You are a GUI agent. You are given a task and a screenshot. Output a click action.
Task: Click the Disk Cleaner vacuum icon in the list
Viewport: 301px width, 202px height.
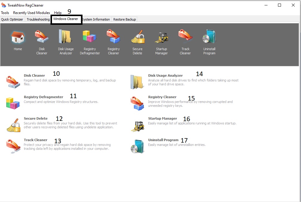click(13, 82)
